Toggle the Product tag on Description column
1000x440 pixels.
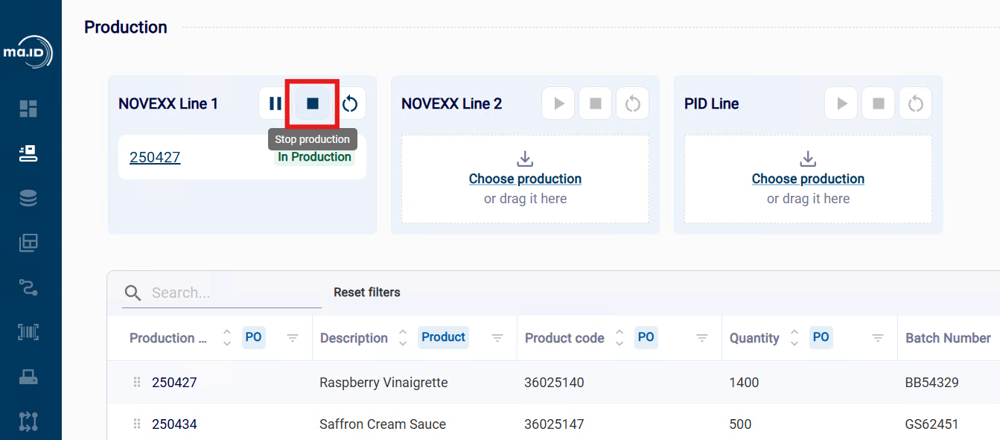[x=443, y=337]
